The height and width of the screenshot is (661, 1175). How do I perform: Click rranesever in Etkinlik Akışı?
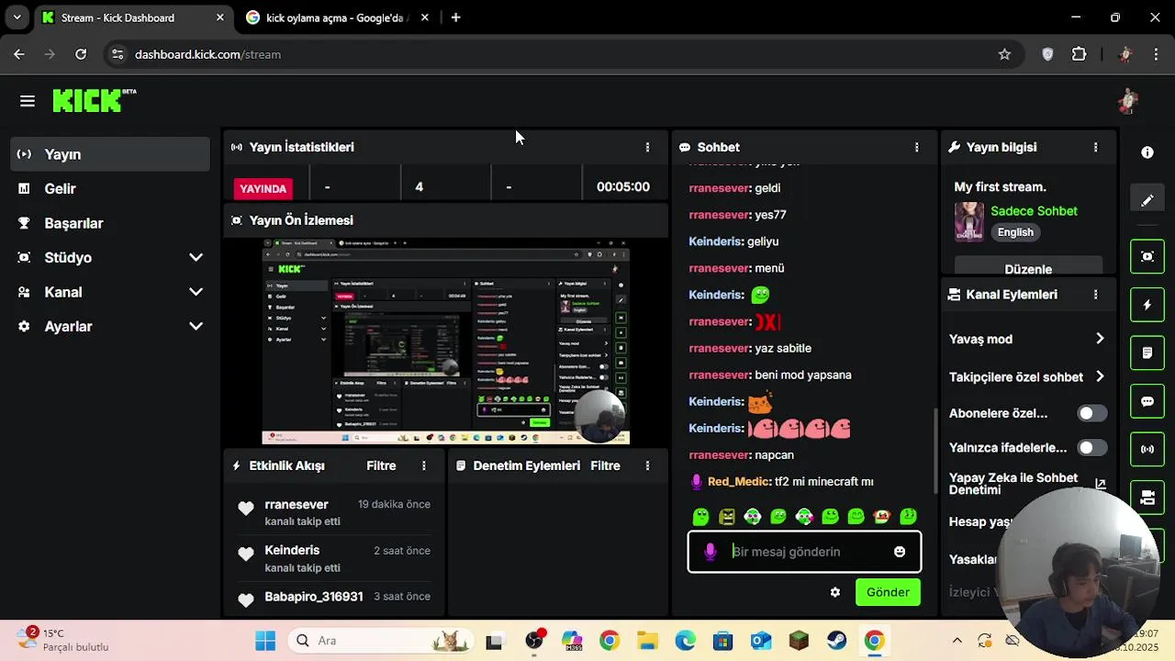[x=297, y=504]
